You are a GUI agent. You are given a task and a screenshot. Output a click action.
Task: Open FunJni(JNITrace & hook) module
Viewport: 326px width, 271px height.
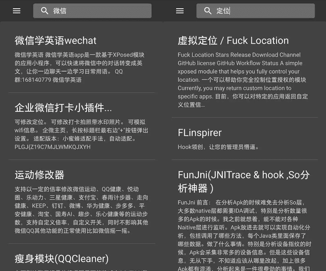[244, 181]
